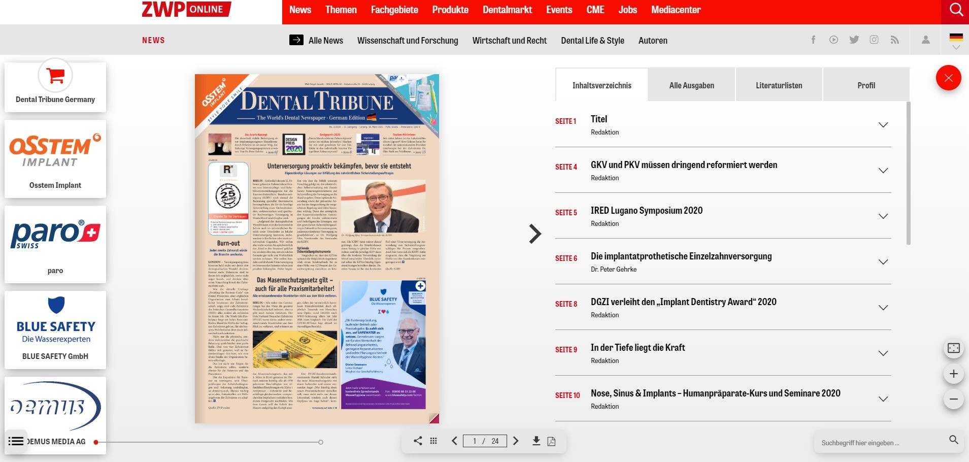Go to next page with large arrow
969x462 pixels.
534,234
